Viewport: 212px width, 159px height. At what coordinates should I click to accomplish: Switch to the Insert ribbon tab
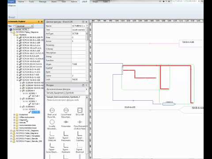[54, 2]
